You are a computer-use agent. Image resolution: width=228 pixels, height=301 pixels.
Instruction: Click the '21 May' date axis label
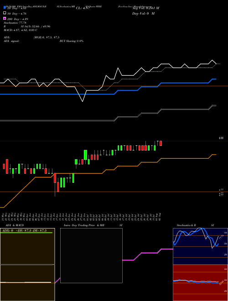pyautogui.click(x=4, y=217)
